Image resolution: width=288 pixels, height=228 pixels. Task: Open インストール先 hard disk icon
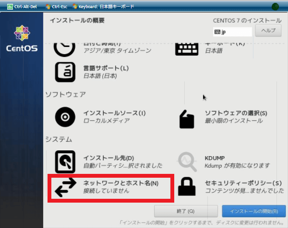(65, 162)
